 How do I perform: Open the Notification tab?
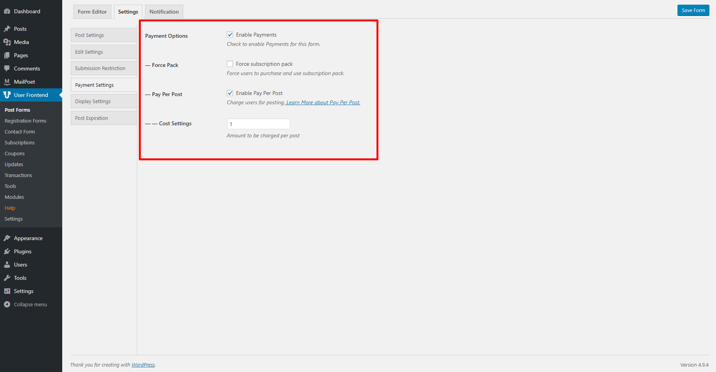click(164, 12)
